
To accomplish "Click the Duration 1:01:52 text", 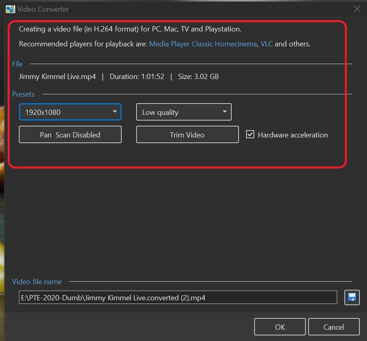I will (137, 77).
